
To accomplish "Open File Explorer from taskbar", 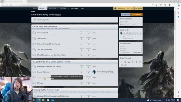I will pyautogui.click(x=43, y=100).
